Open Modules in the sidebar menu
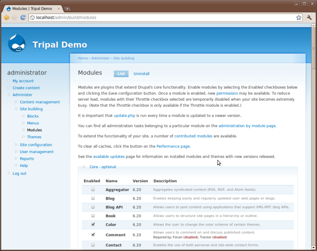Viewport: 317px width, 251px height. click(34, 130)
